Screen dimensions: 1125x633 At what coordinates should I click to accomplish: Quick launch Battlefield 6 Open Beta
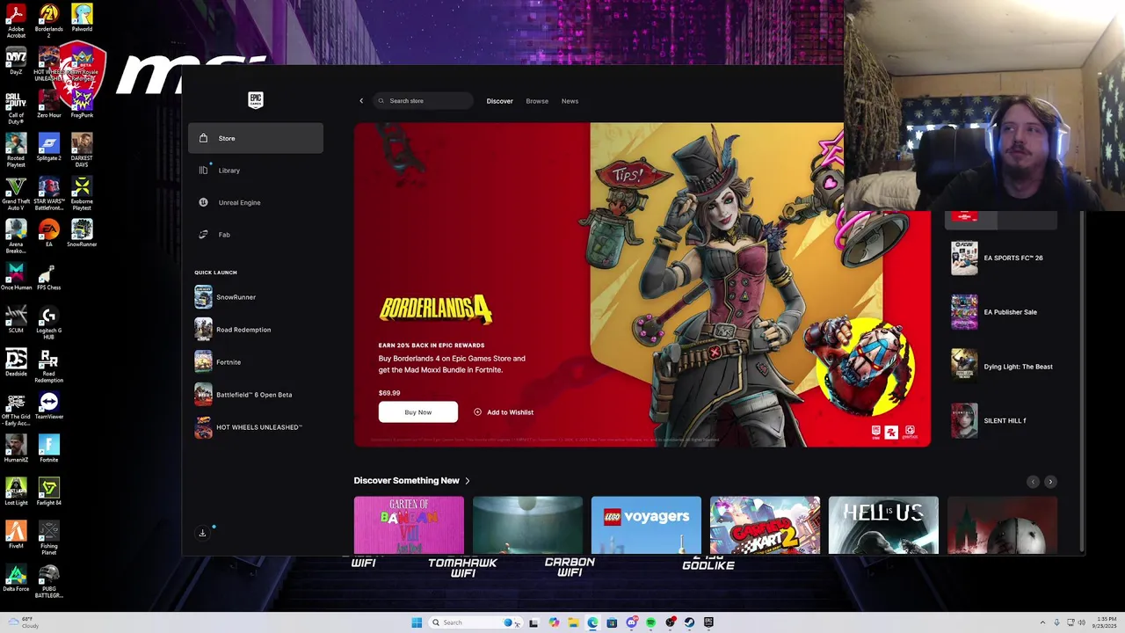point(256,395)
